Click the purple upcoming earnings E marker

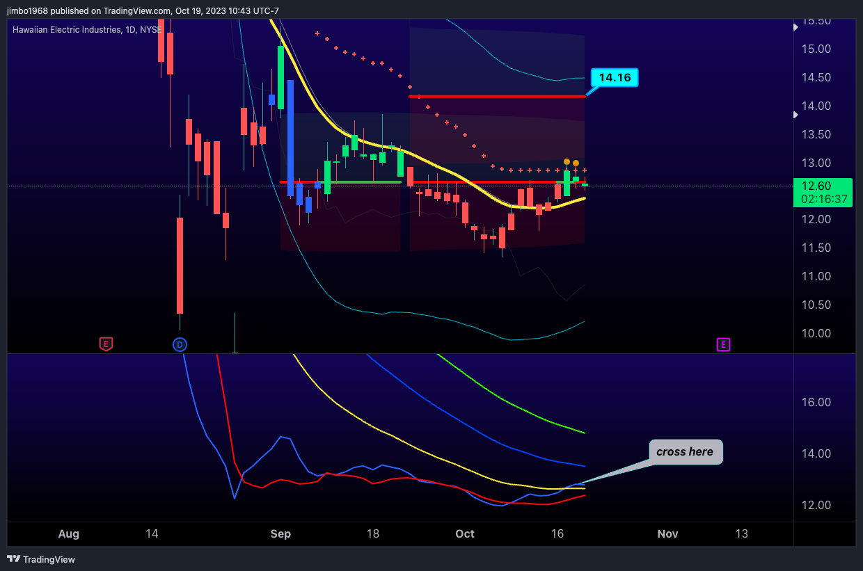(724, 344)
